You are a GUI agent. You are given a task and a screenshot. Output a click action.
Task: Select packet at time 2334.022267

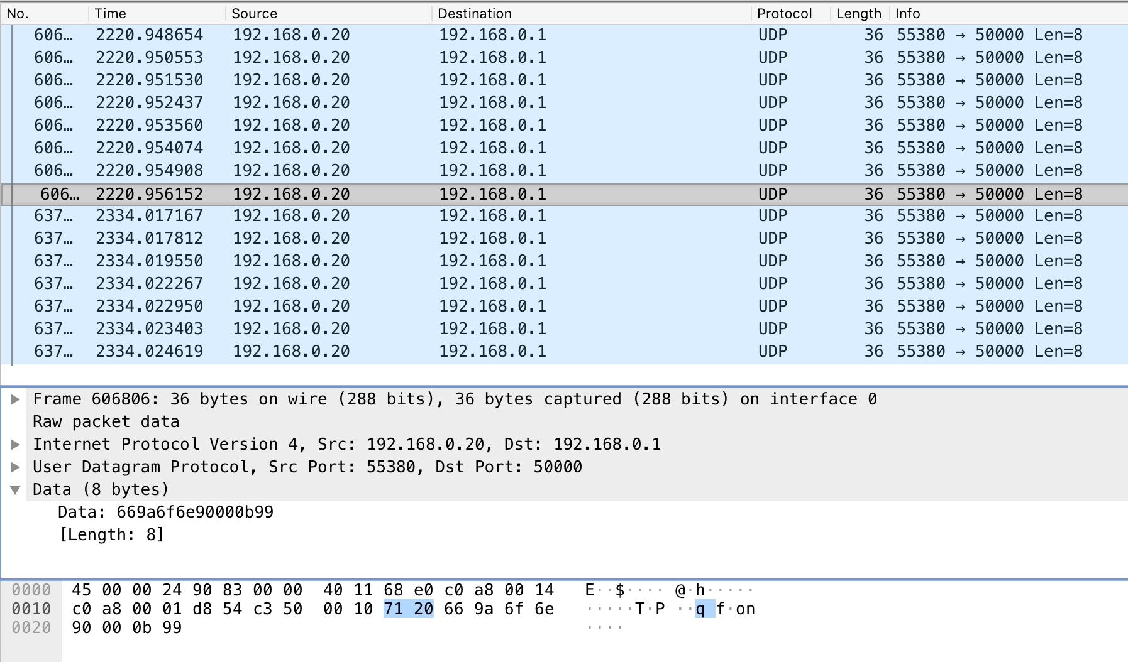coord(564,284)
